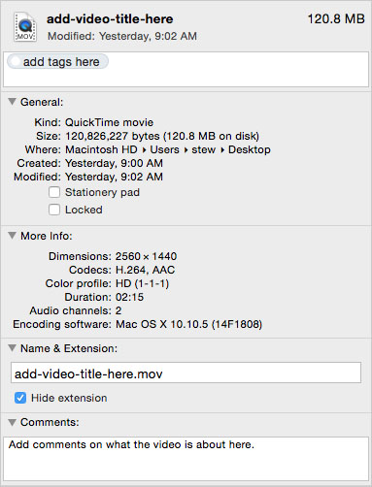Click the Dimensions value '2560 × 1440'
The width and height of the screenshot is (372, 487).
click(146, 256)
